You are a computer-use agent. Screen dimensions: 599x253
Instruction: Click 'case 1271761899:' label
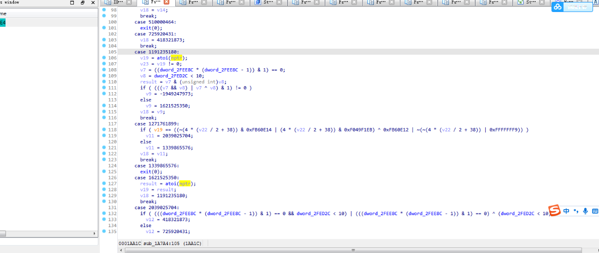click(157, 124)
